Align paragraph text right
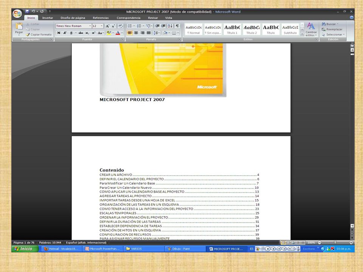Screen dimensions: 363x272 click(143, 33)
